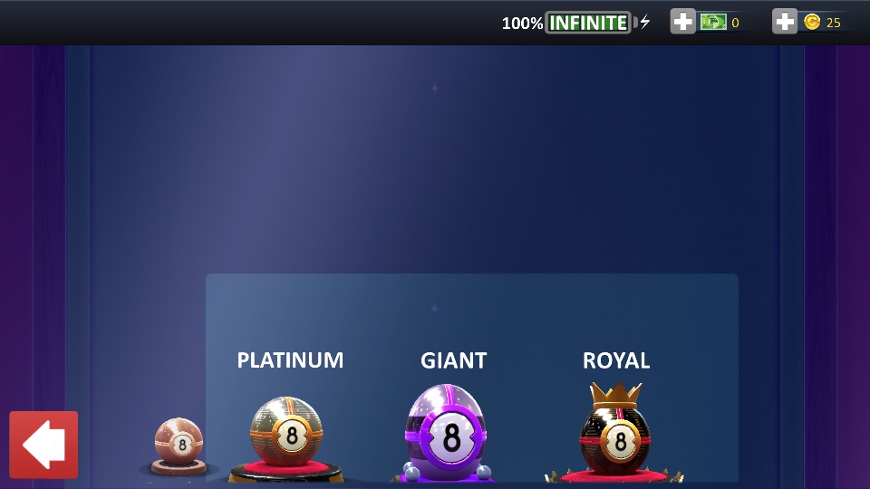Viewport: 870px width, 489px height.
Task: Click the 100% battery percentage text
Action: pyautogui.click(x=522, y=24)
